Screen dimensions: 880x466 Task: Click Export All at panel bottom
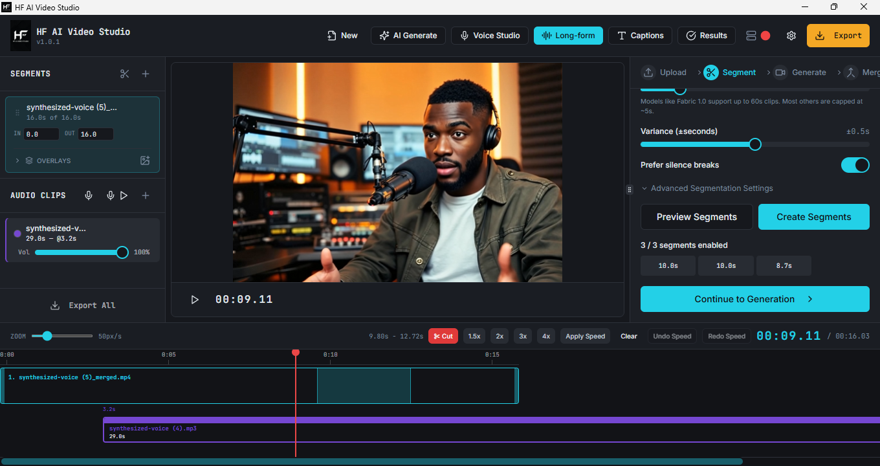point(83,305)
